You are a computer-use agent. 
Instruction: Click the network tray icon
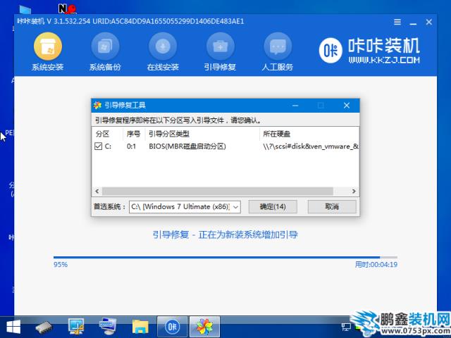click(345, 327)
